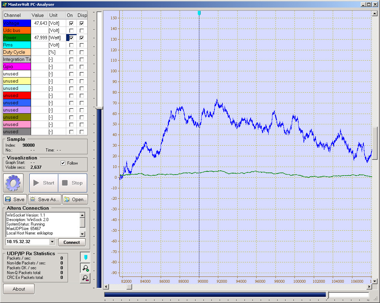Click the Channel column header
This screenshot has height=303, width=380.
pos(17,15)
